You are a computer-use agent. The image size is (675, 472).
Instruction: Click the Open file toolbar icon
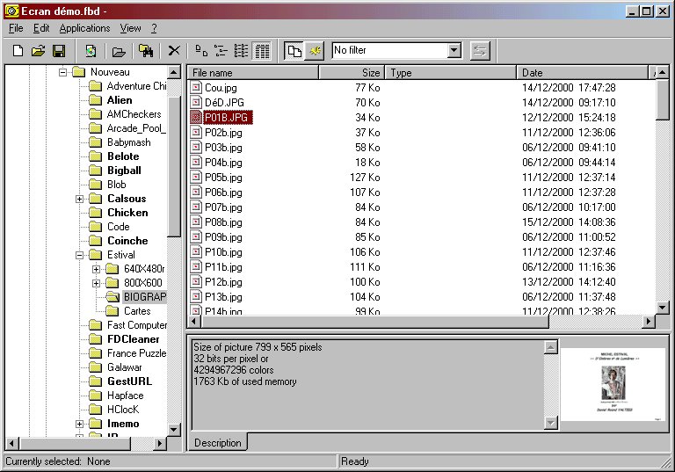coord(39,51)
